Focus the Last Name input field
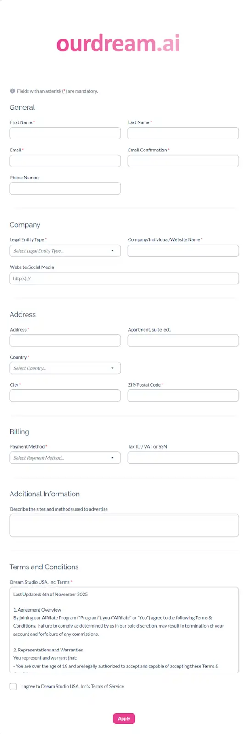 tap(183, 133)
